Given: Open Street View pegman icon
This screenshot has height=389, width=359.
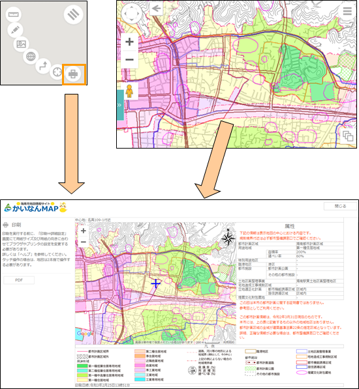Looking at the screenshot, I should pyautogui.click(x=129, y=91).
